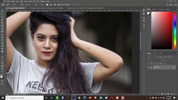
Task: Open the Image menu
Action: pos(13,1)
